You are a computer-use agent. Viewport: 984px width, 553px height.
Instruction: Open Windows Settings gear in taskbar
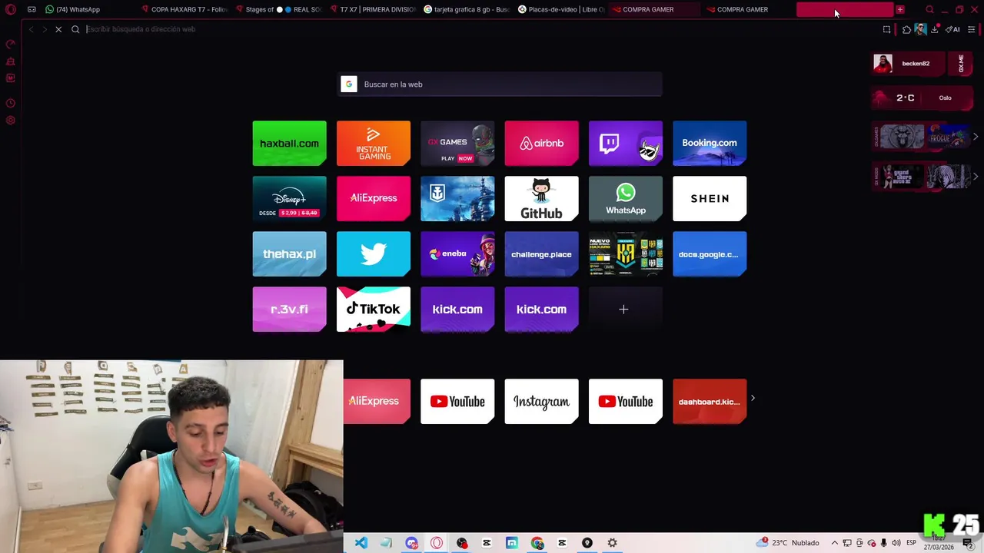pos(613,543)
